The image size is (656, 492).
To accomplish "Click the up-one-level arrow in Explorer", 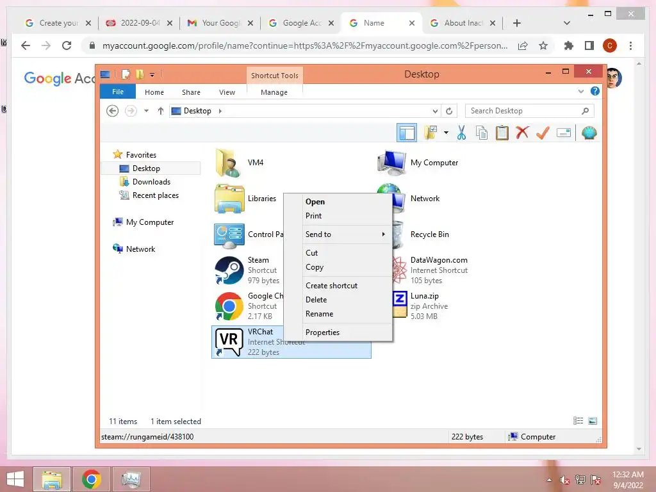I will [x=161, y=111].
